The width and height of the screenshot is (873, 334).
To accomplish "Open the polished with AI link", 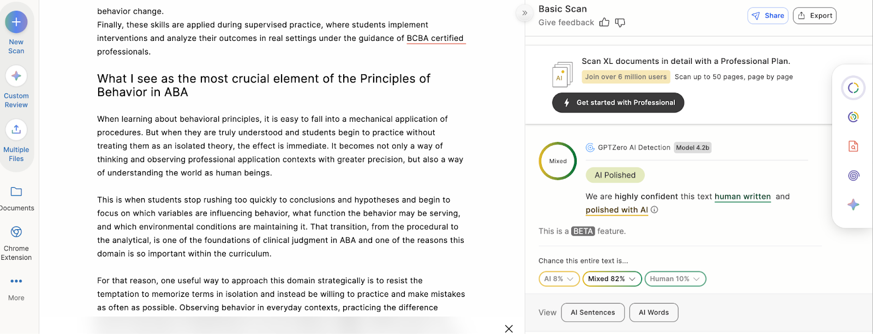I will tap(616, 210).
